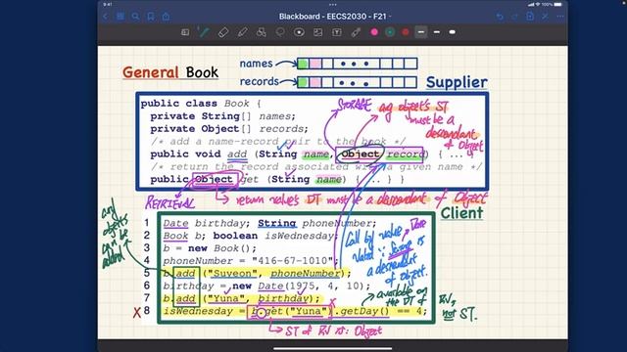Viewport: 627px width, 352px height.
Task: Select the Image insert tool
Action: coord(317,32)
